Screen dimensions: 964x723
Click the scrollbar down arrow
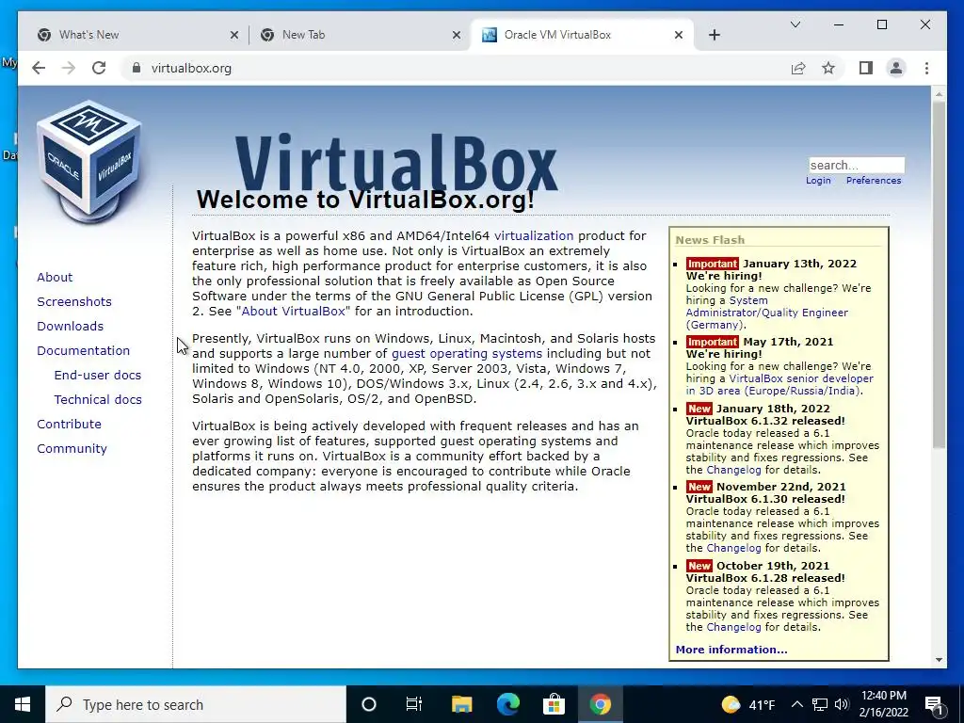click(939, 660)
